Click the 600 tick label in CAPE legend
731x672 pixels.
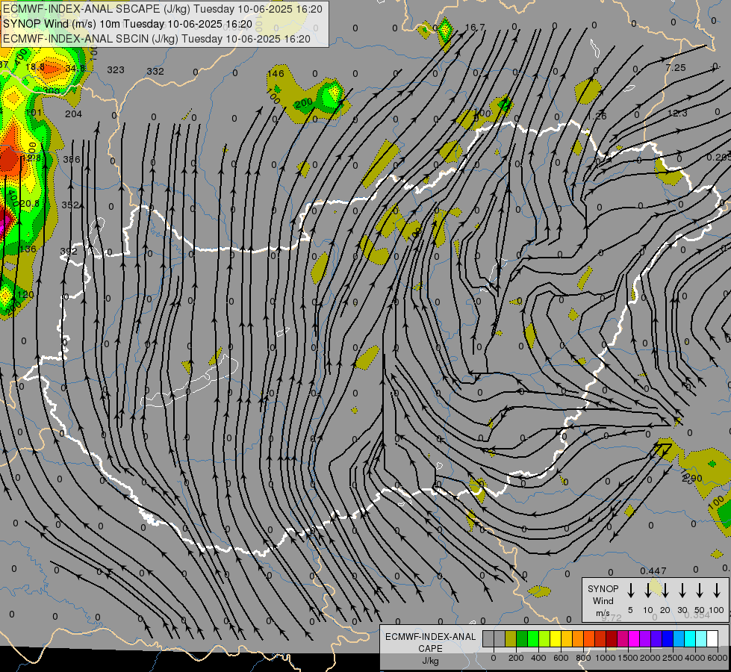click(x=560, y=658)
